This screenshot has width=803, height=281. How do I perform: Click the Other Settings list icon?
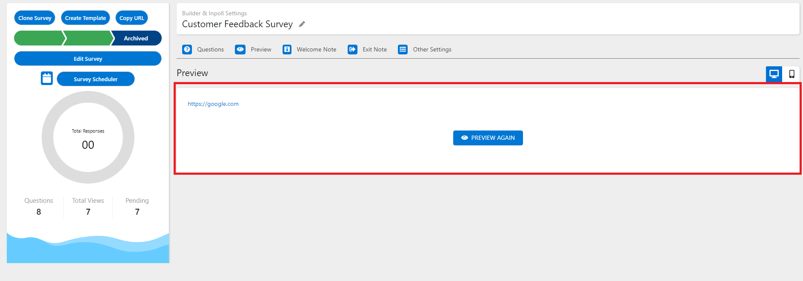[x=403, y=49]
